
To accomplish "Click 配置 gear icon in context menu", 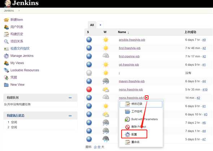I will tap(128, 134).
